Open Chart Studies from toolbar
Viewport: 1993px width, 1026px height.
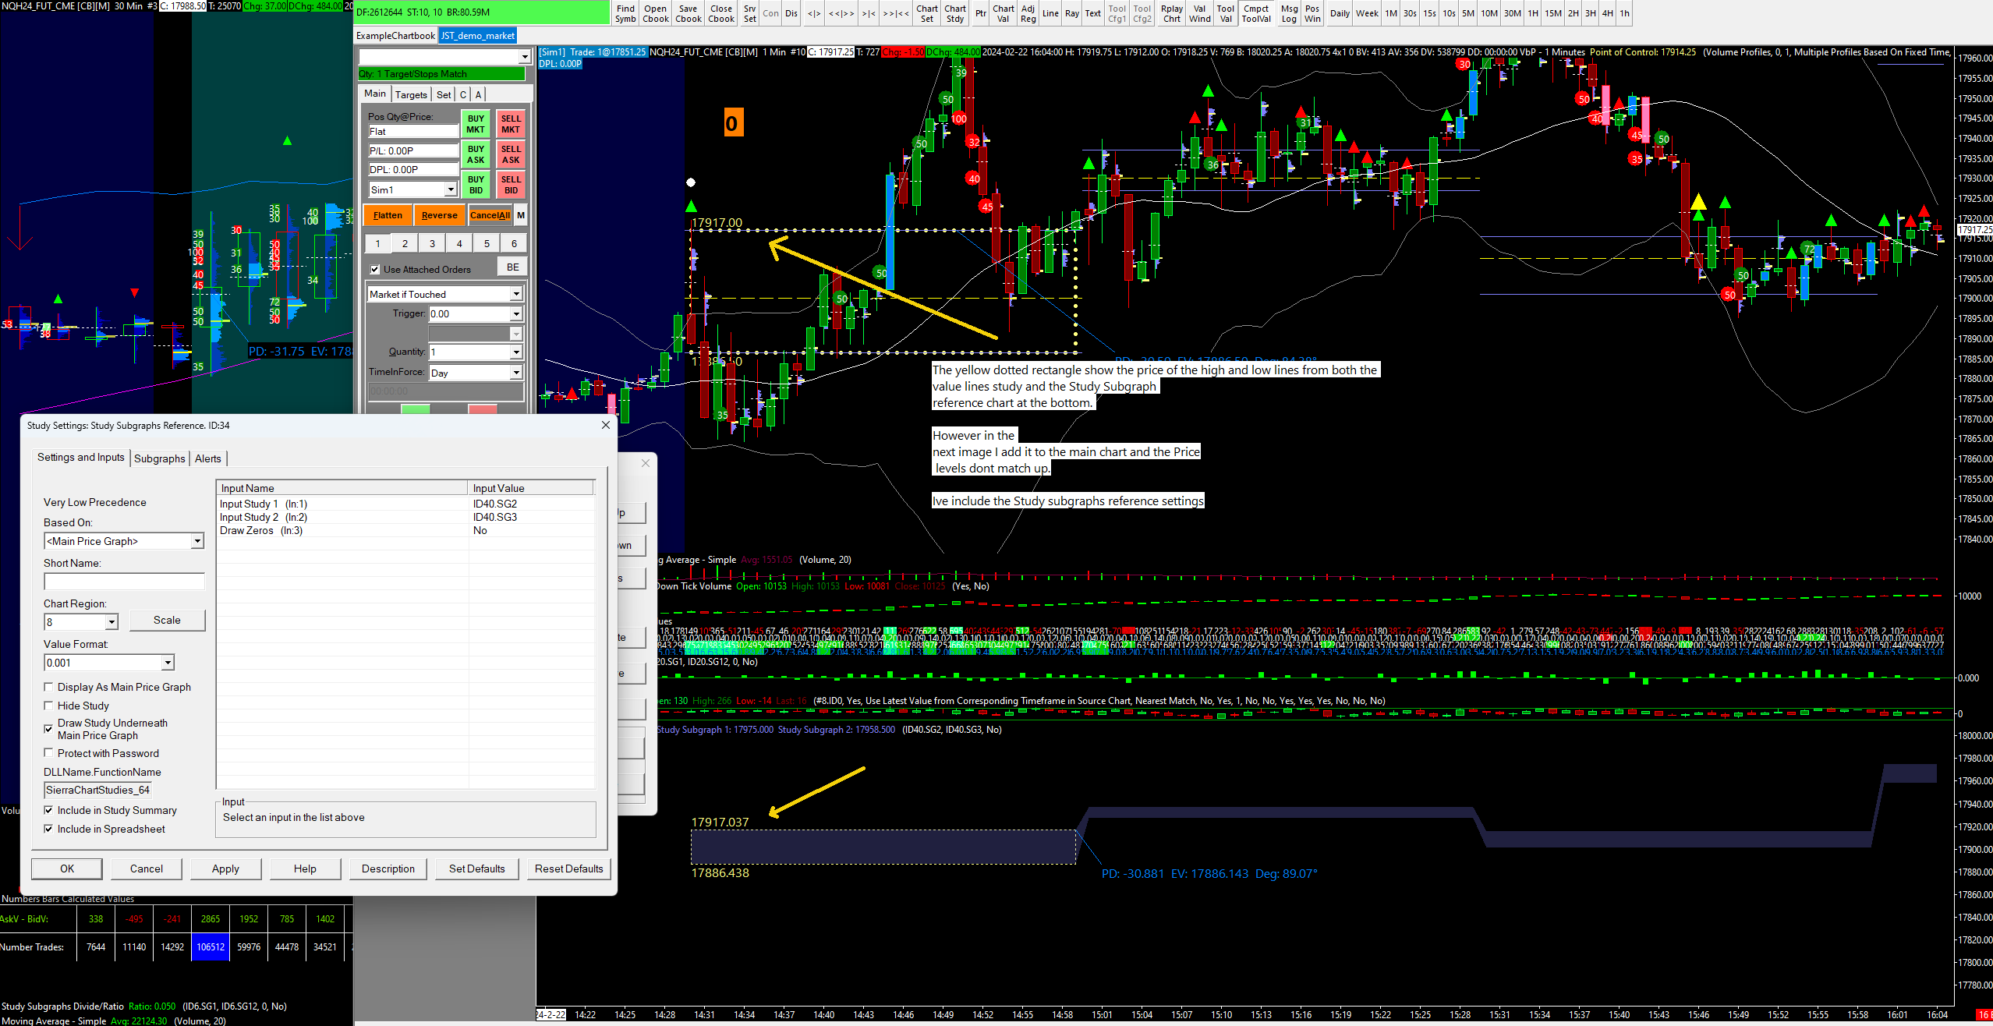click(955, 13)
